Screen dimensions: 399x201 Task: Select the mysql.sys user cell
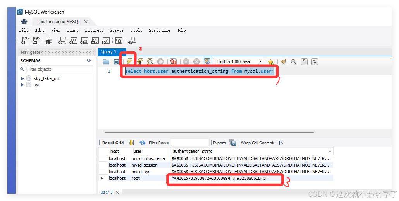click(150, 172)
